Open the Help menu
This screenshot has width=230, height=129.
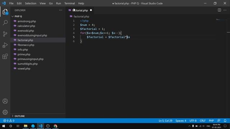tap(81, 3)
